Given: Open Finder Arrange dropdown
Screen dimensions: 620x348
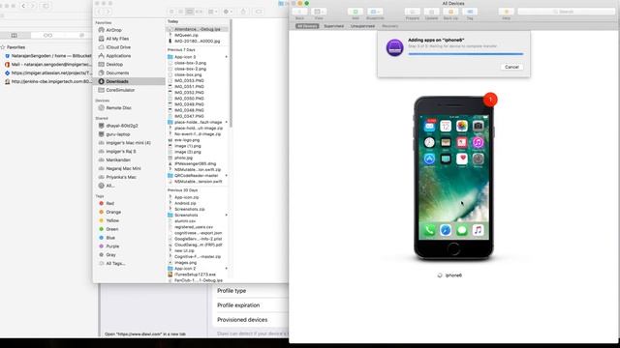Looking at the screenshot, I should (x=213, y=12).
